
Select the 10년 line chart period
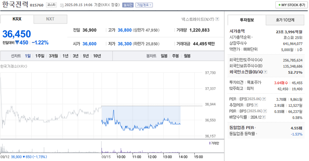tap(97, 56)
